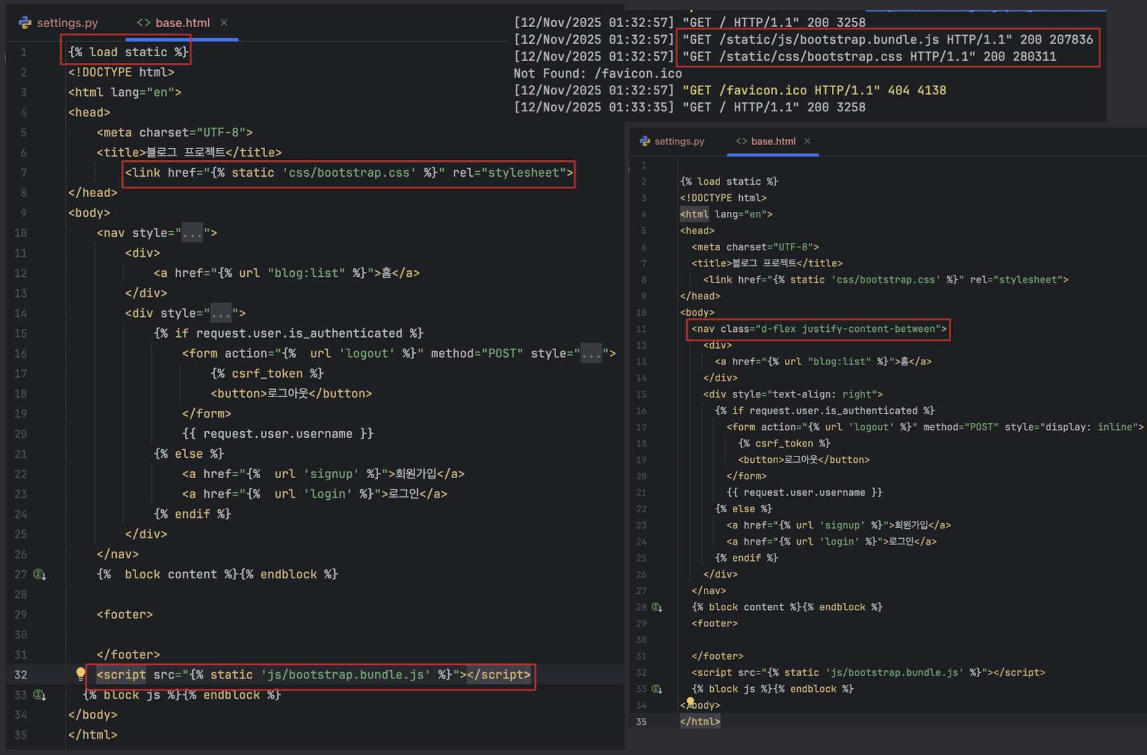The image size is (1147, 755).
Task: Click 'text-align: right' div line in right editor
Action: click(793, 394)
